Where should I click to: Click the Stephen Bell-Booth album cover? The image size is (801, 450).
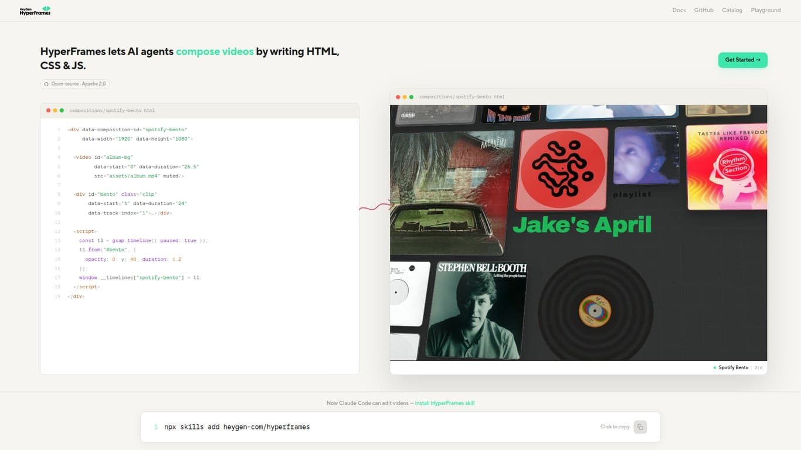point(476,310)
